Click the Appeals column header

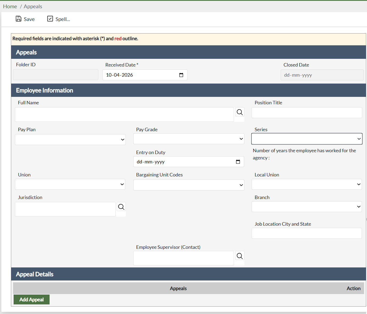pos(178,288)
